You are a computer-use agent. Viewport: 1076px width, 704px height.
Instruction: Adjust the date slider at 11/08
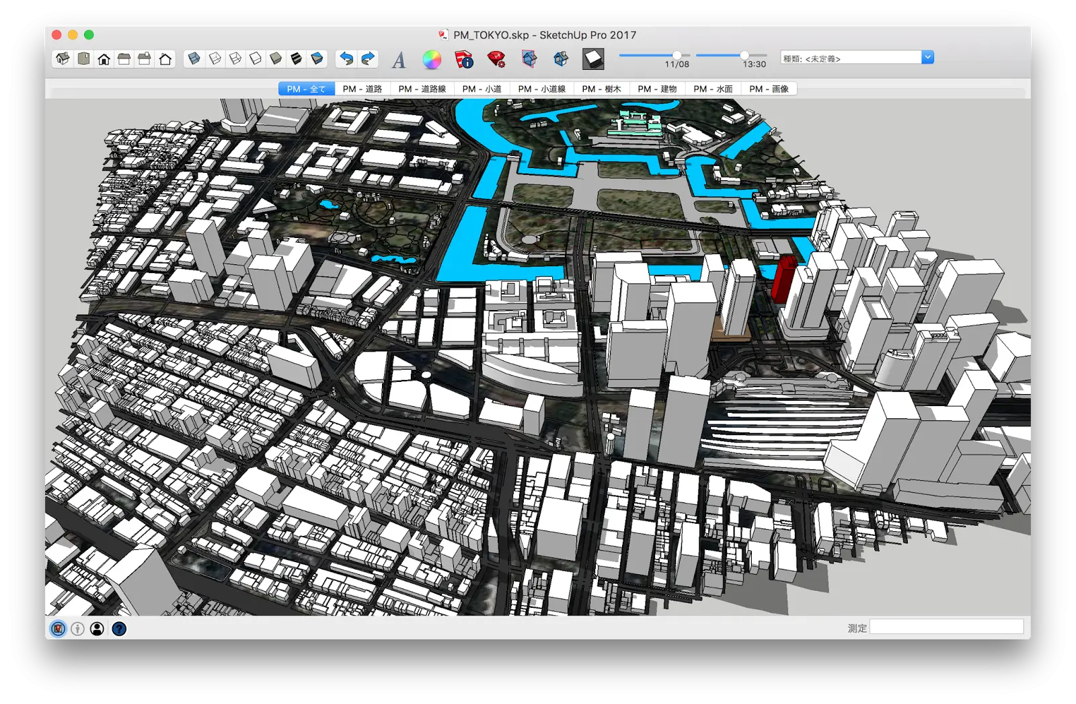point(677,55)
